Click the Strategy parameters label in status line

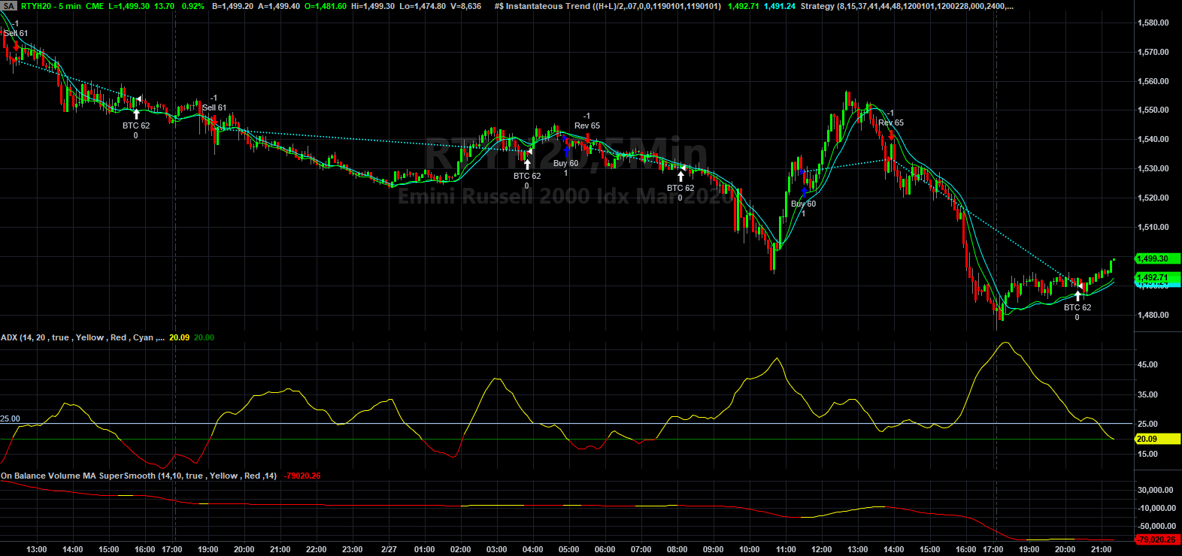click(907, 6)
